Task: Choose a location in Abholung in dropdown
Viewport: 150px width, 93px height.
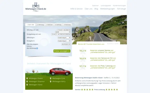Action: point(64,38)
